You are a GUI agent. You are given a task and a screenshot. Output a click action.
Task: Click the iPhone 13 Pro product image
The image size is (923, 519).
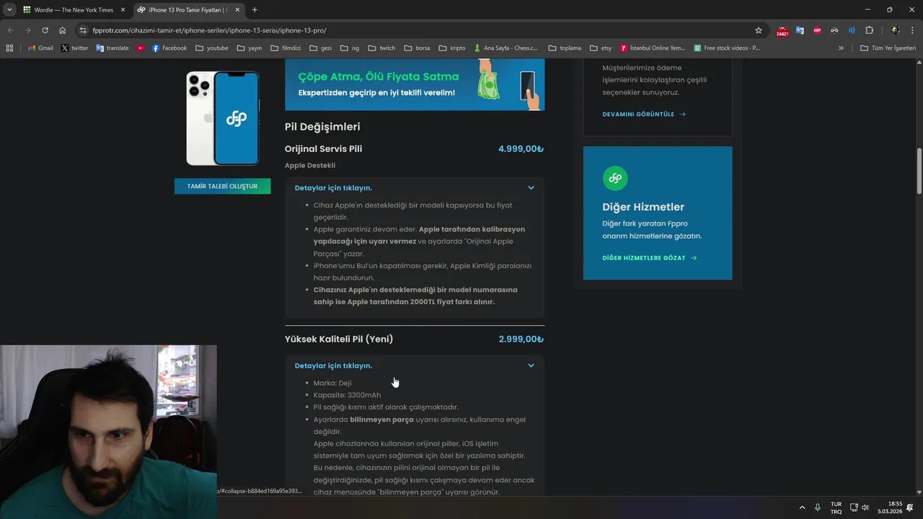(x=222, y=118)
